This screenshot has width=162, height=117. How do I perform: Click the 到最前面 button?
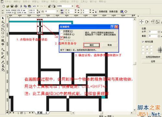(x=103, y=12)
